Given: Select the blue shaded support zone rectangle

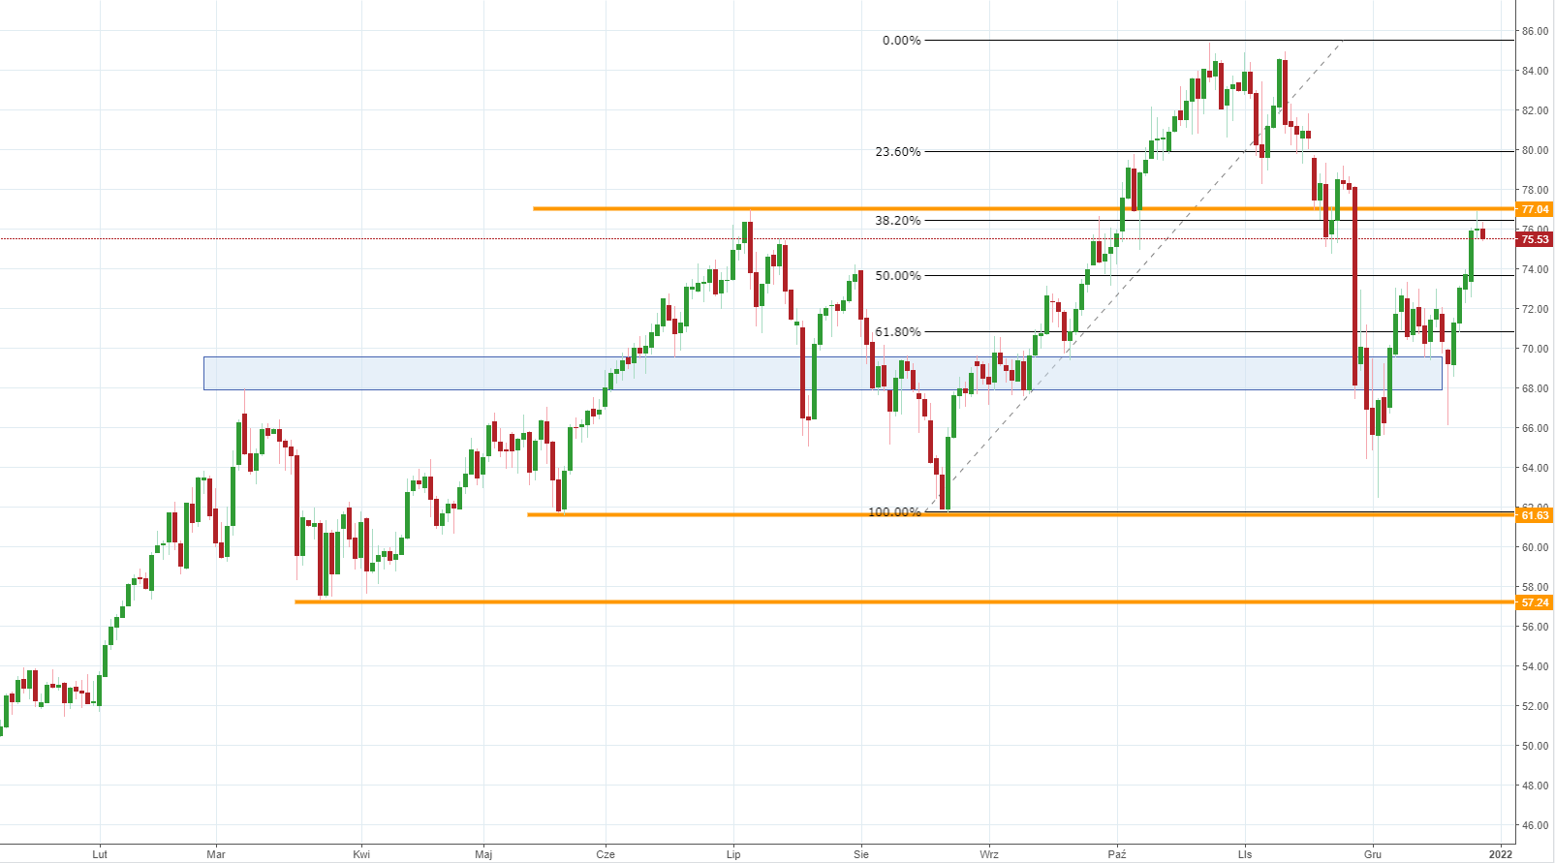Looking at the screenshot, I should coord(823,373).
